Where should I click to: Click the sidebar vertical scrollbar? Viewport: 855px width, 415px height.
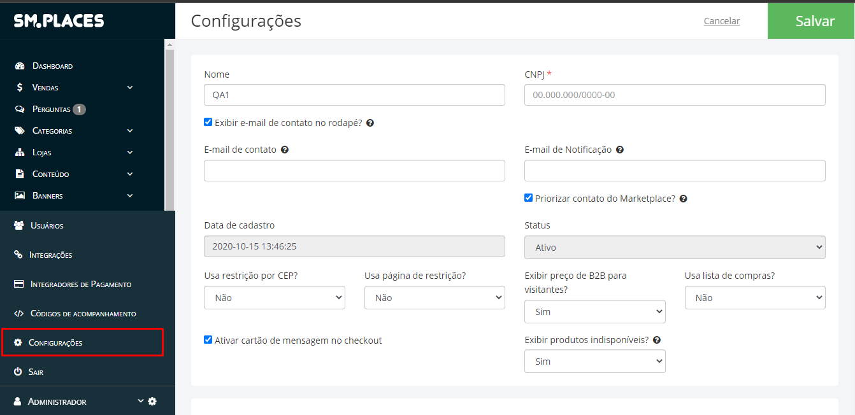coord(169,130)
